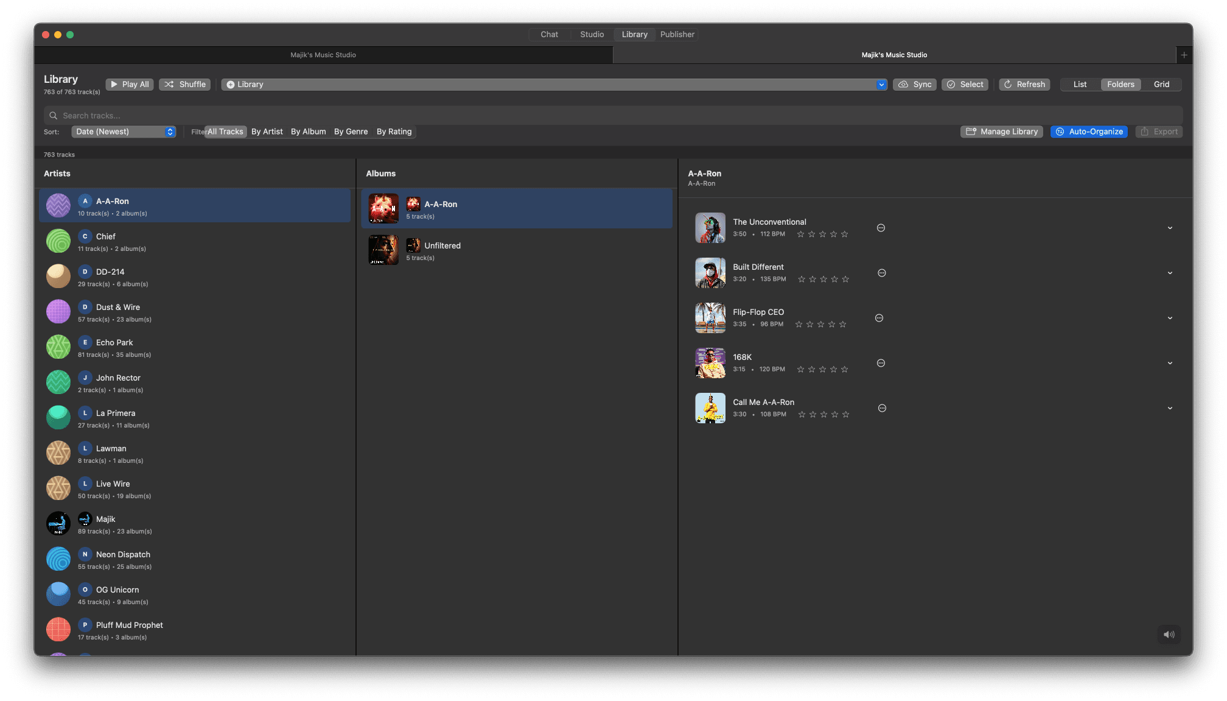
Task: Open more options for The Unconventional
Action: click(x=881, y=228)
